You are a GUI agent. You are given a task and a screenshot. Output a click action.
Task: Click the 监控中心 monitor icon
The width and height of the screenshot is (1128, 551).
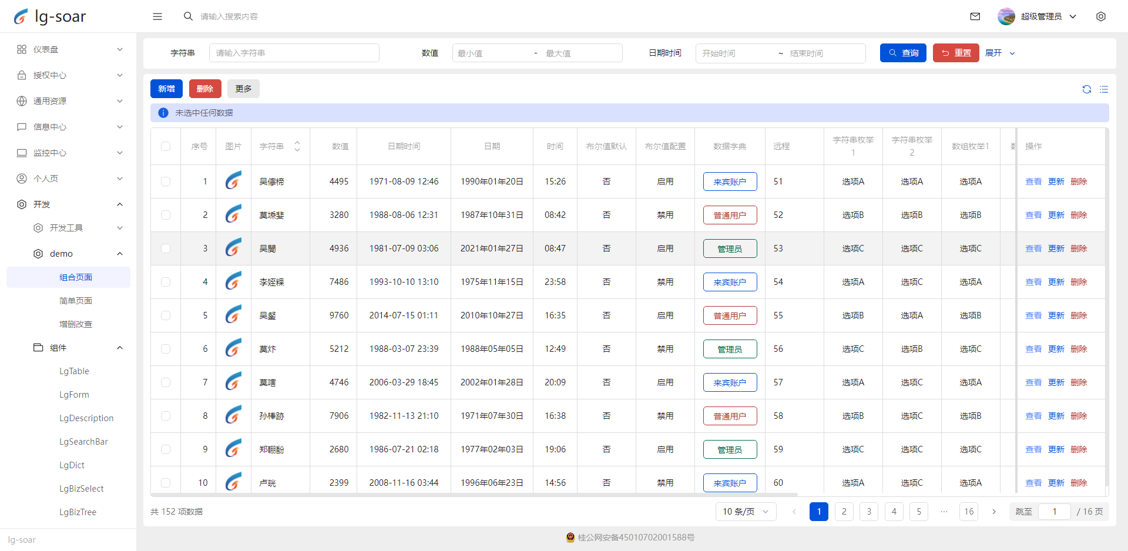coord(22,153)
